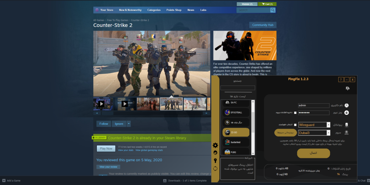Click View your review button
370x185 pixels.
(108, 167)
